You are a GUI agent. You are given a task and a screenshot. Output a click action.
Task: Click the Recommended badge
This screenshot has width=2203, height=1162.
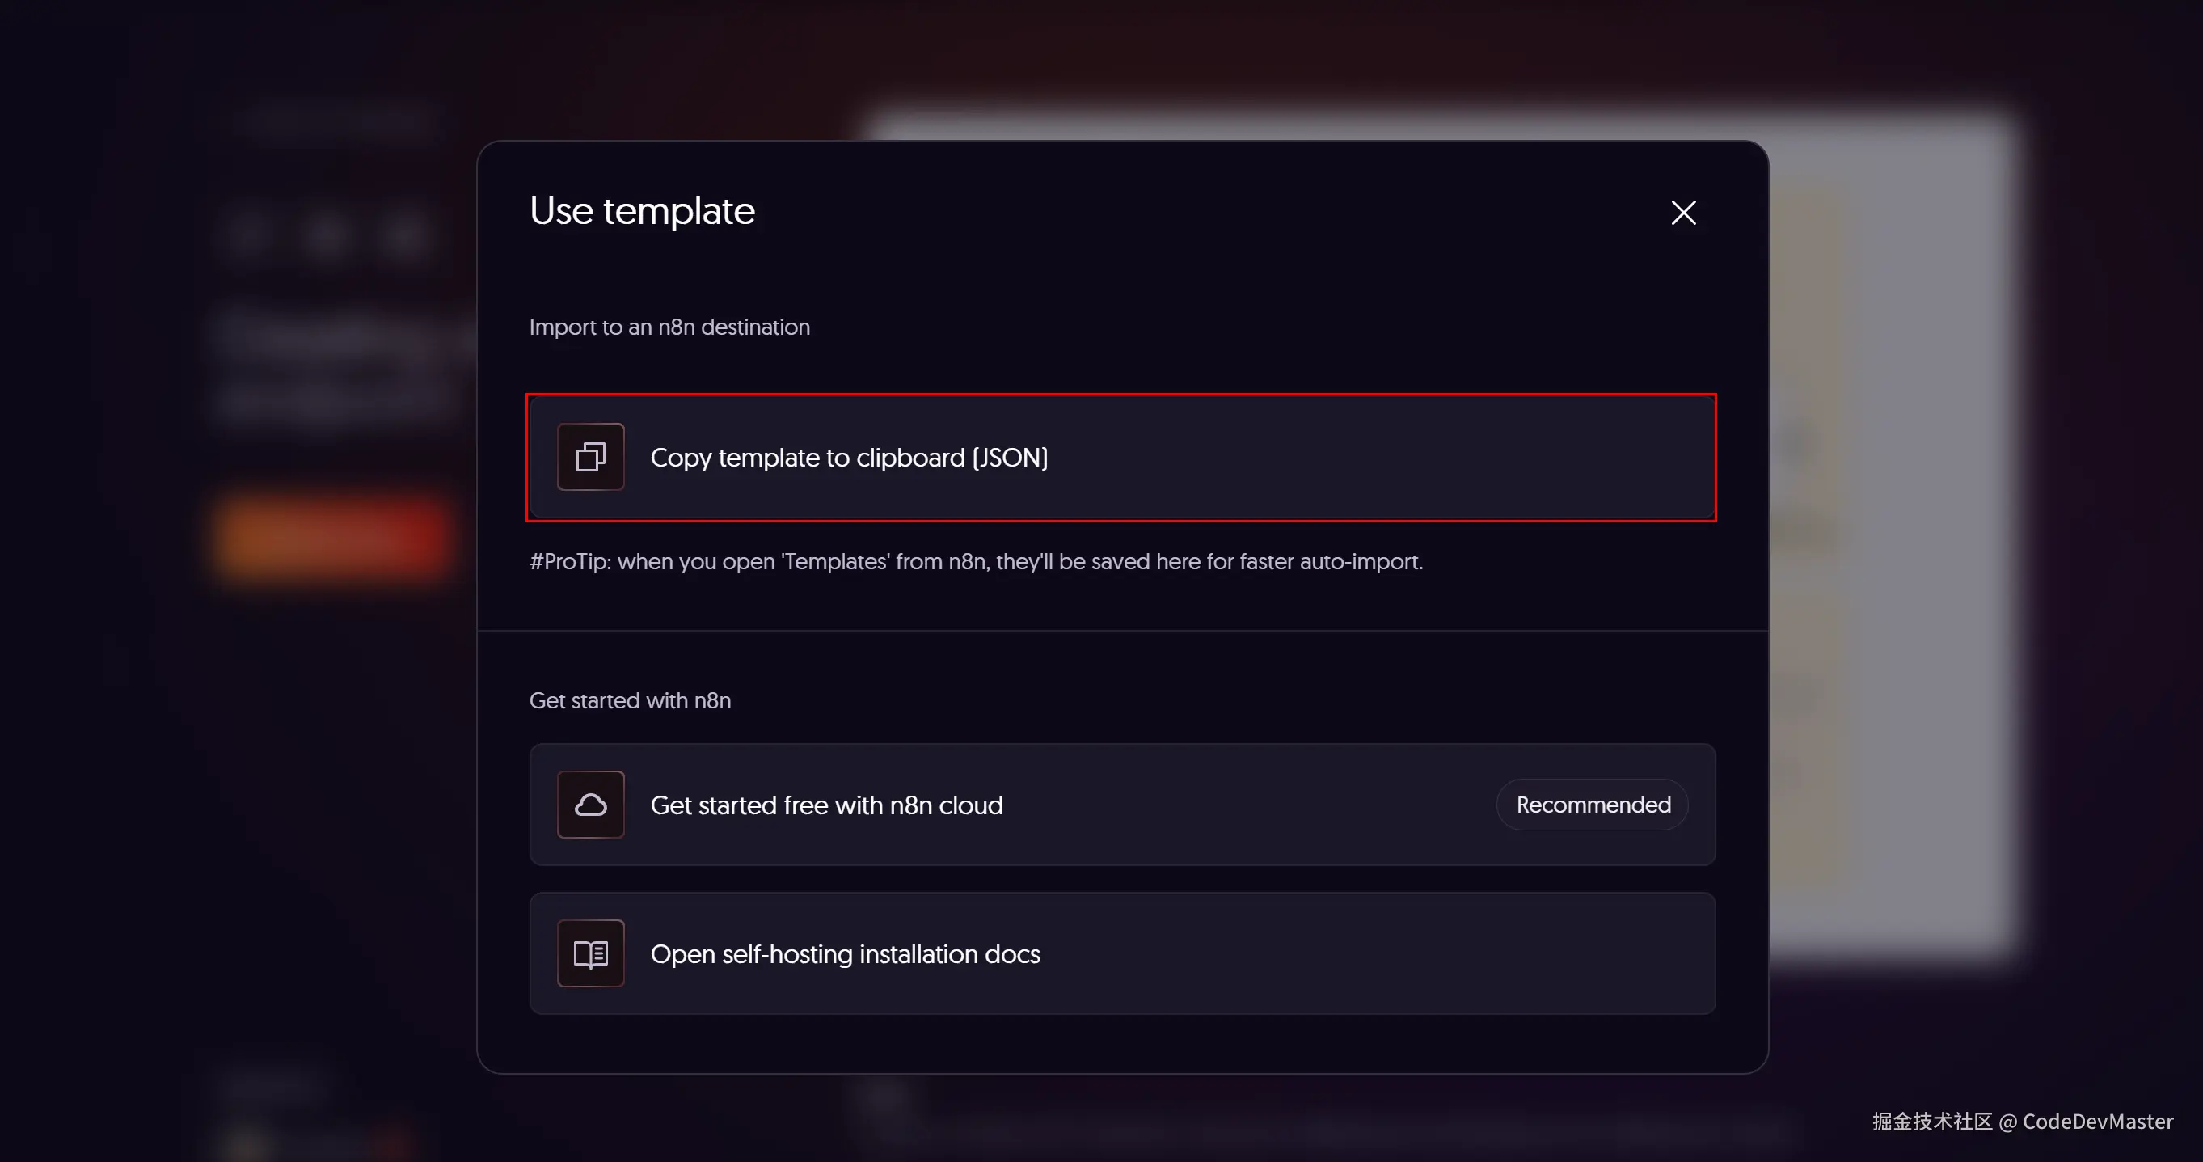[x=1593, y=805]
